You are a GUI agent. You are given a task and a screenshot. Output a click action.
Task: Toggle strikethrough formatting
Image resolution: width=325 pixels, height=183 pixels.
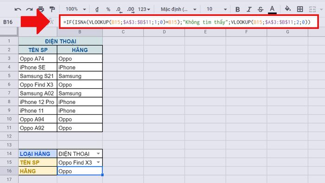click(260, 9)
